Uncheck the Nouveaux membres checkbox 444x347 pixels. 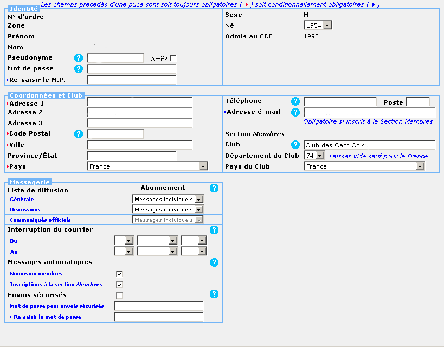[119, 274]
